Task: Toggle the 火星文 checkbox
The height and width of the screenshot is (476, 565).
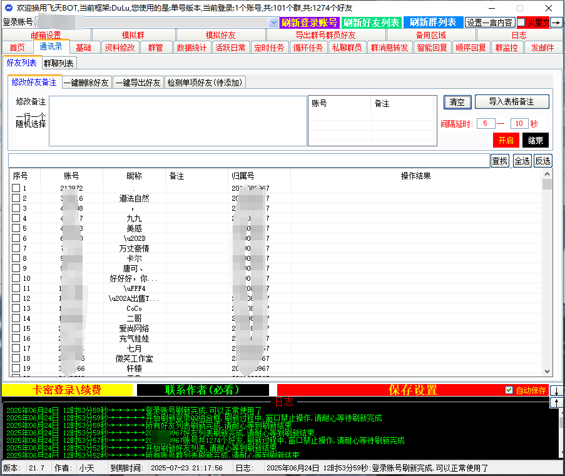Action: pos(521,23)
